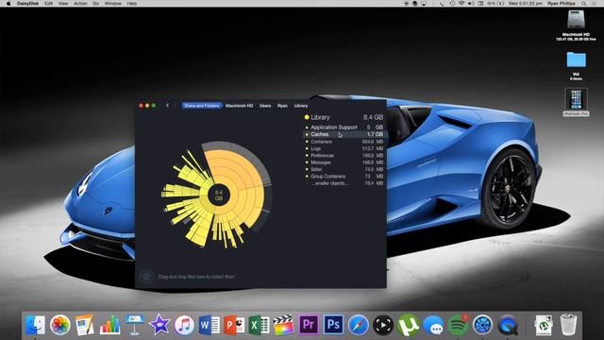Open the Action menu
The width and height of the screenshot is (604, 340).
pyautogui.click(x=80, y=4)
